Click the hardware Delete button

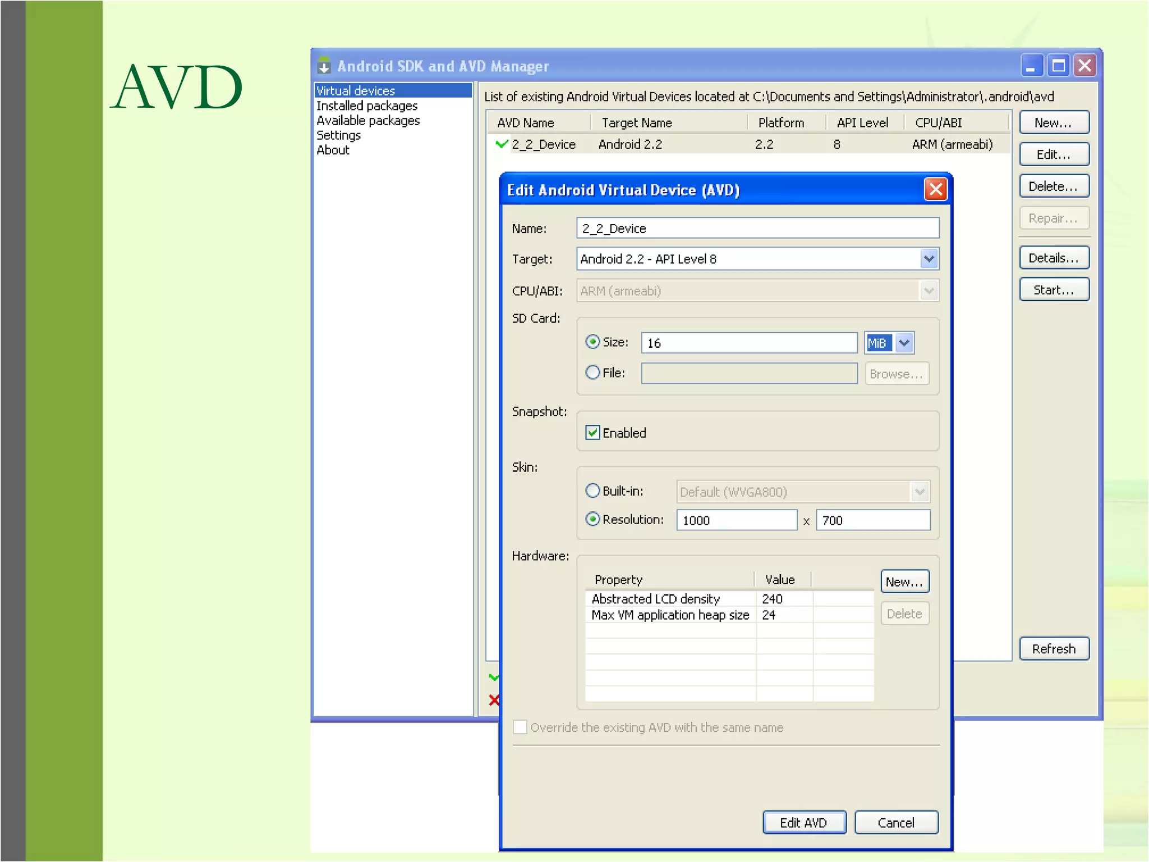(x=904, y=613)
